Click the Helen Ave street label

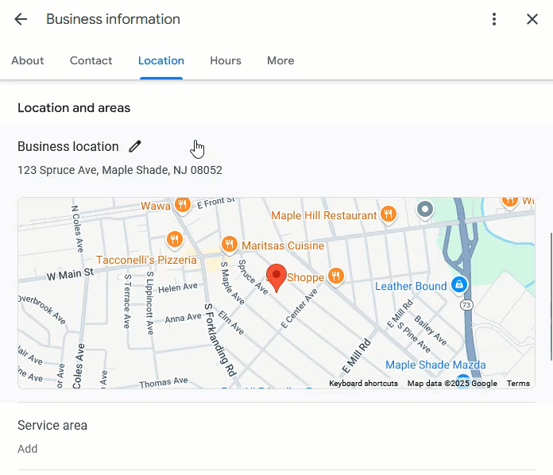pos(178,288)
